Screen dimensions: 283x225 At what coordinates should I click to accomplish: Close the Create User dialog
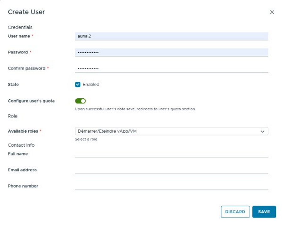pyautogui.click(x=272, y=12)
